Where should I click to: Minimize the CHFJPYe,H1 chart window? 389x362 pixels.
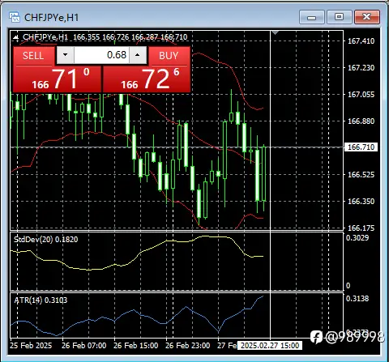coord(312,17)
